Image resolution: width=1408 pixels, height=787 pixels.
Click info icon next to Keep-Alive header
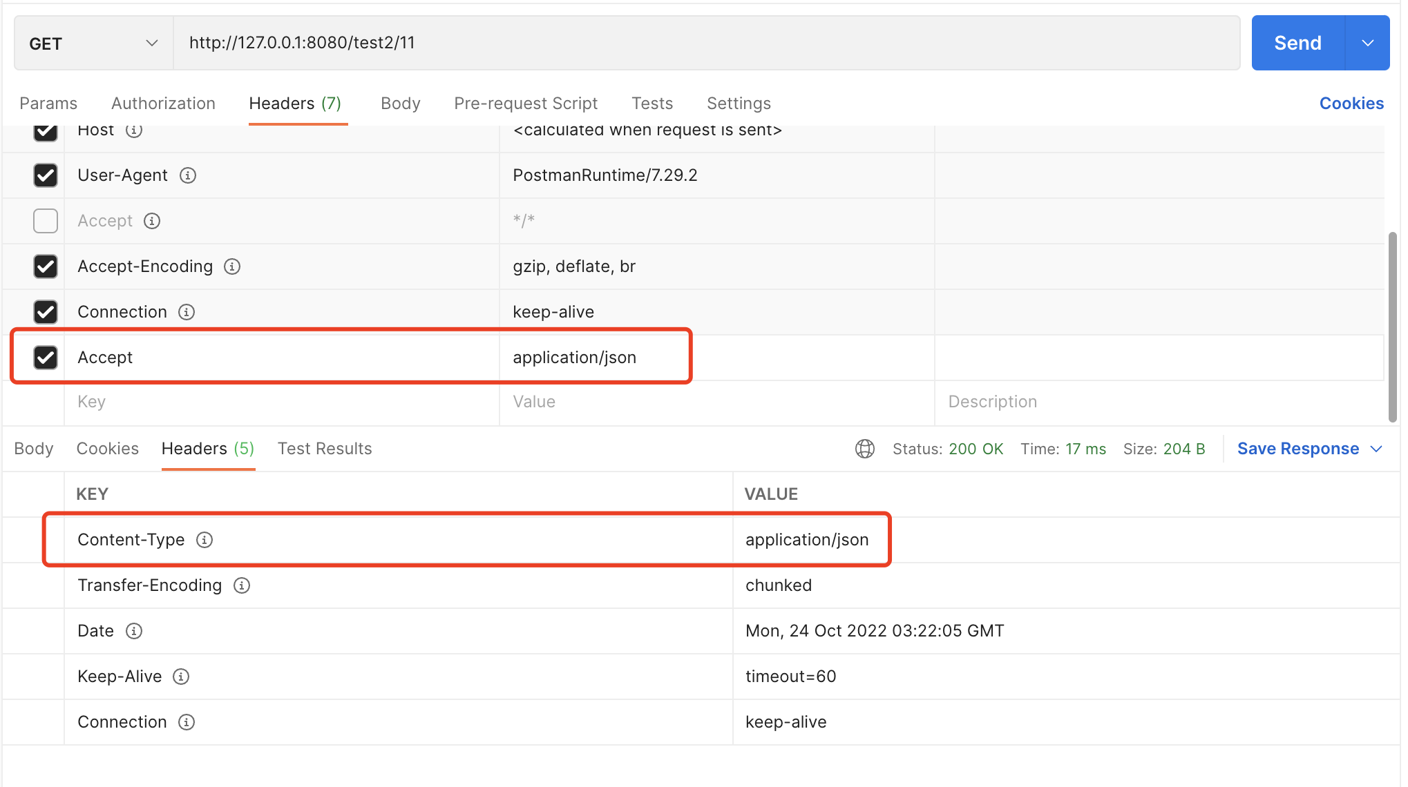point(181,677)
